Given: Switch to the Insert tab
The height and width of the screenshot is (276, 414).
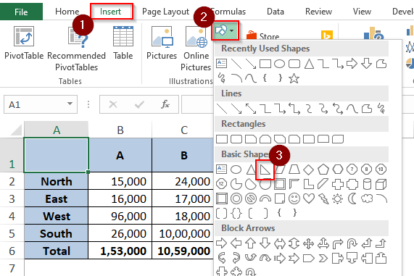Looking at the screenshot, I should 111,12.
